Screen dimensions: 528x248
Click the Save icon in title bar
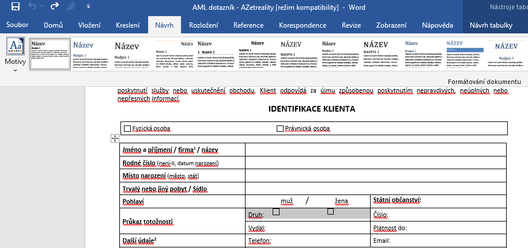16,7
